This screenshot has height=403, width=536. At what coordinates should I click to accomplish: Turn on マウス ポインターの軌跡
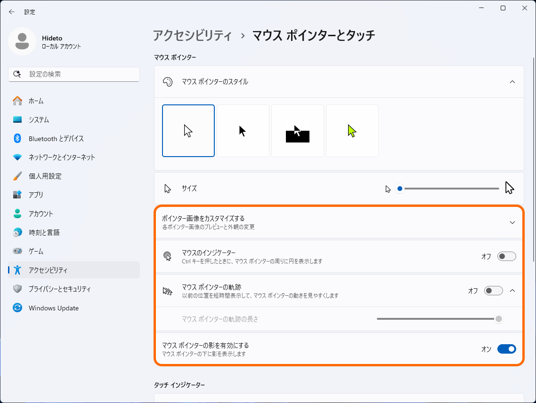[493, 291]
